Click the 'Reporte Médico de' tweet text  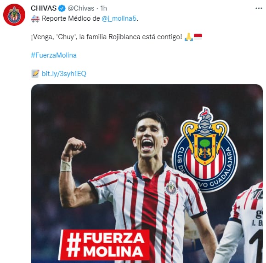click(x=71, y=18)
